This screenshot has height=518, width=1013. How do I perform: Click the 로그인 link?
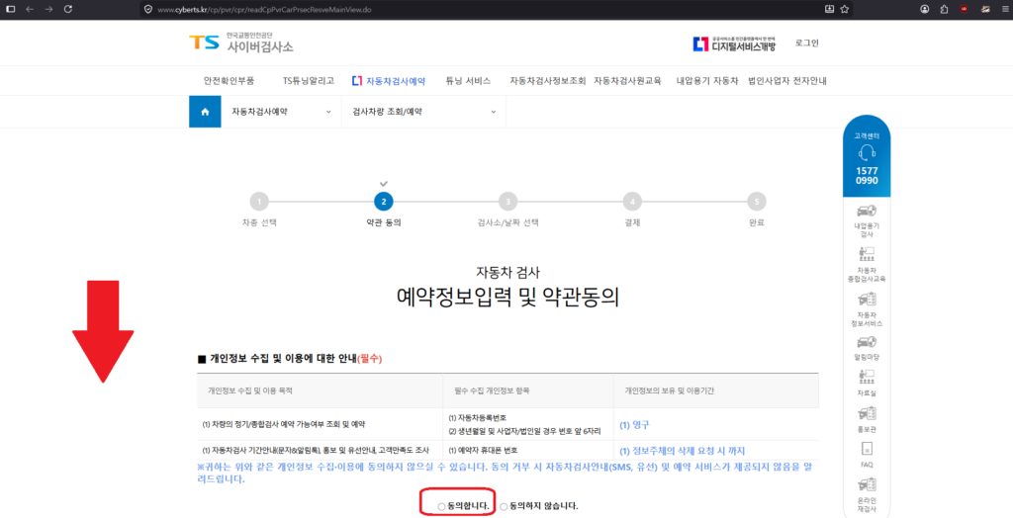pos(807,43)
